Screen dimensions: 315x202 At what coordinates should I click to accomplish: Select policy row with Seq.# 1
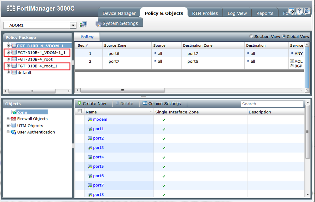click(x=189, y=53)
